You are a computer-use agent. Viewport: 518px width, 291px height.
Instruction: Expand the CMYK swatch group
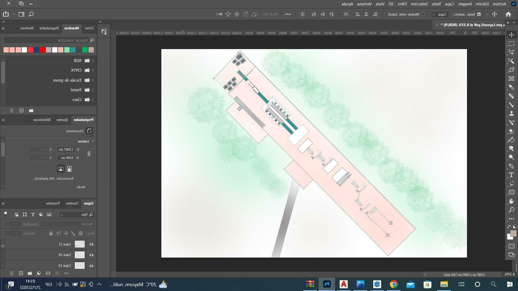[93, 70]
